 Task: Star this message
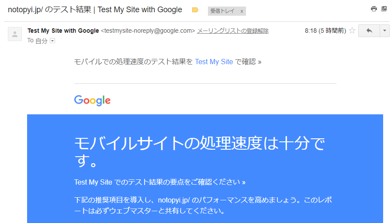(x=352, y=31)
